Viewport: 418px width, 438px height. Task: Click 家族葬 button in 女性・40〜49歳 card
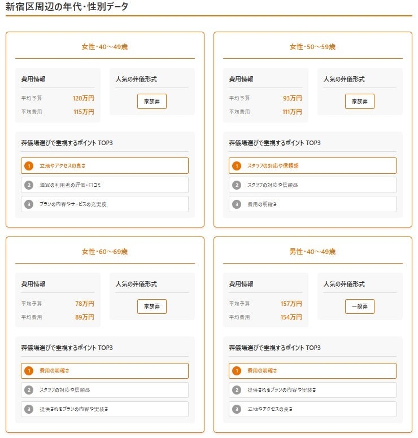pyautogui.click(x=152, y=102)
